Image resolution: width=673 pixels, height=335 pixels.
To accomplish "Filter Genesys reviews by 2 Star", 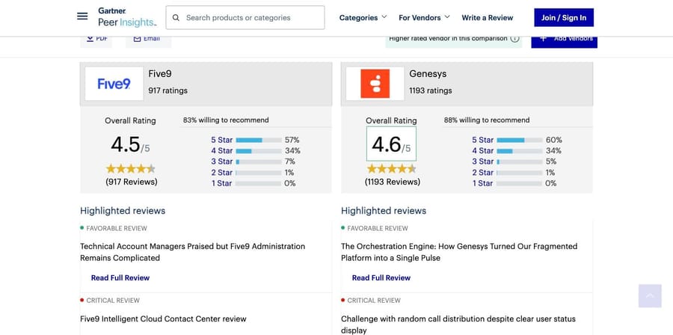I will [483, 173].
